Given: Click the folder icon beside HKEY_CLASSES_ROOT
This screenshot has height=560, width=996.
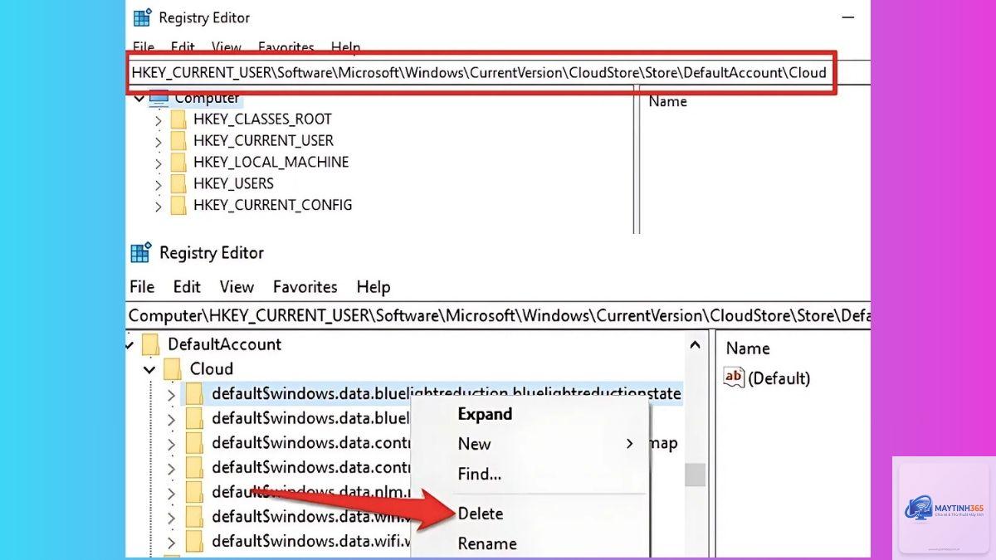Looking at the screenshot, I should [x=178, y=119].
